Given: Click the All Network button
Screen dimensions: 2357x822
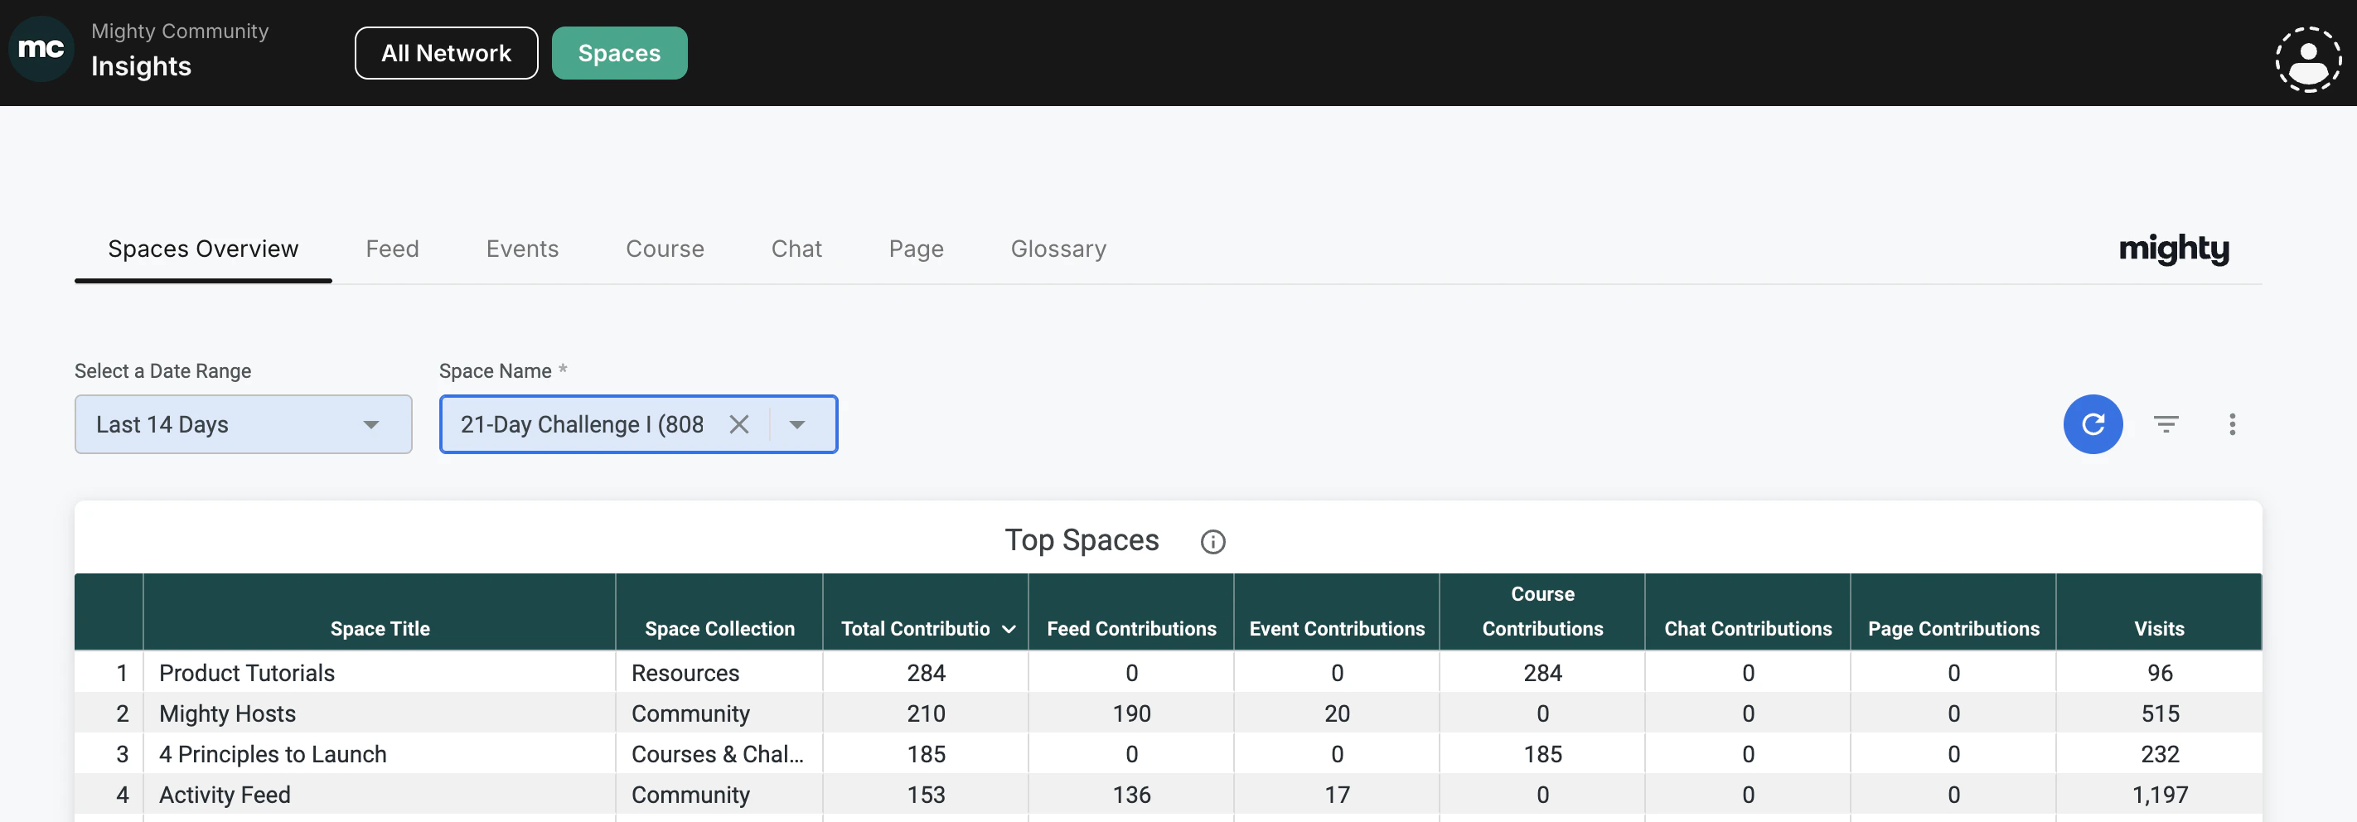Looking at the screenshot, I should pyautogui.click(x=447, y=53).
